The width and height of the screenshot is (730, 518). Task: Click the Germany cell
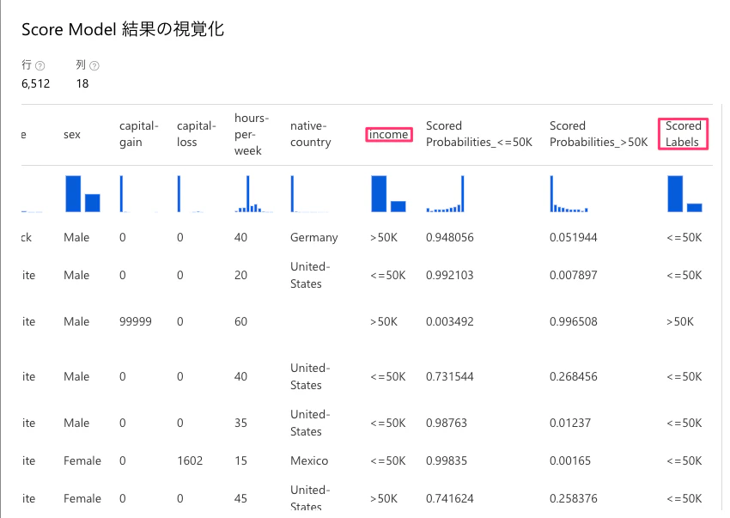(313, 238)
